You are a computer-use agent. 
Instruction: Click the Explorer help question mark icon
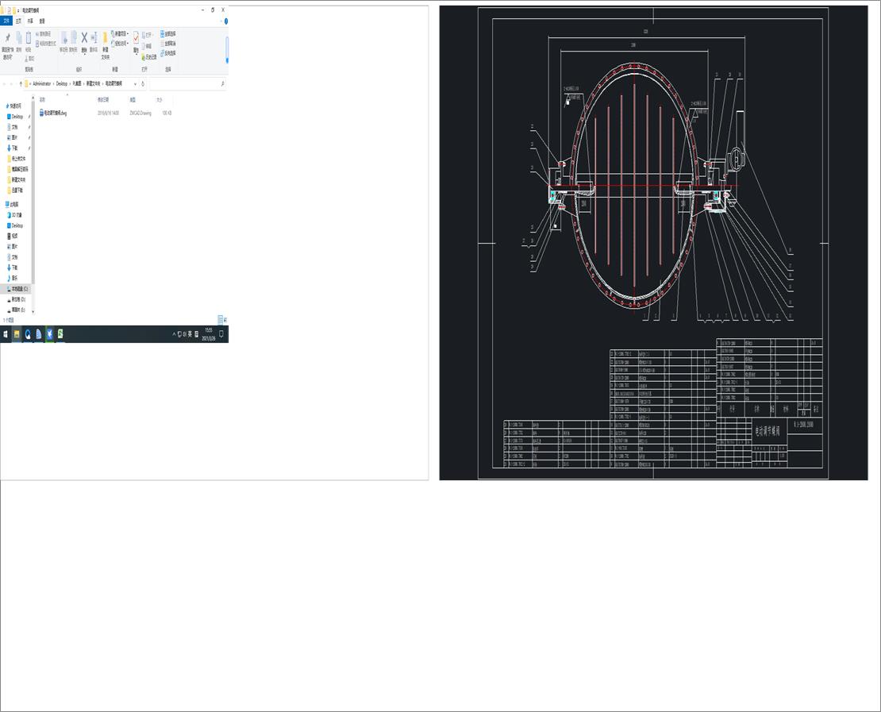click(226, 21)
